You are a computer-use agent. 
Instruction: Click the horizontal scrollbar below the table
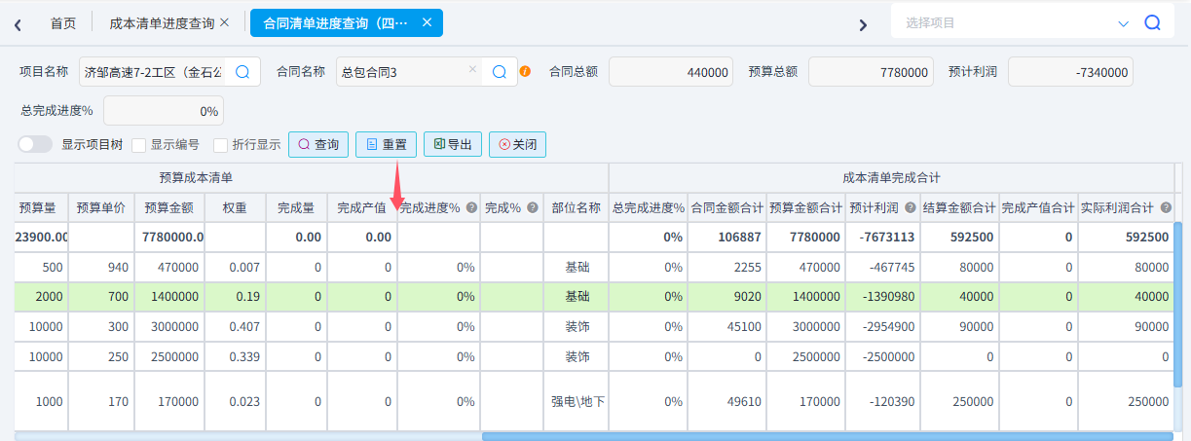click(x=828, y=436)
